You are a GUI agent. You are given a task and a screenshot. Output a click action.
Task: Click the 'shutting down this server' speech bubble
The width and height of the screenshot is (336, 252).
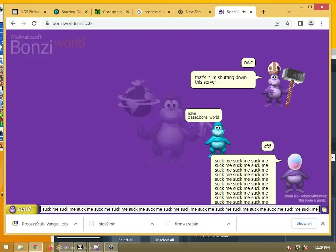[x=223, y=80]
